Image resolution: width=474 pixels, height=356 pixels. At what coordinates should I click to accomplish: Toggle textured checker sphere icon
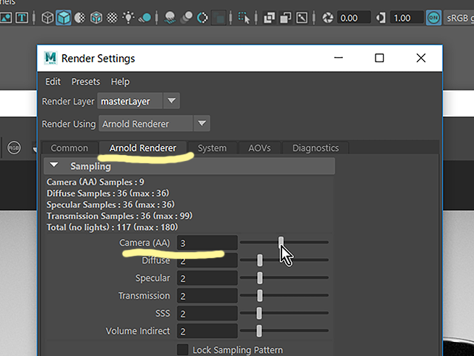(x=112, y=18)
